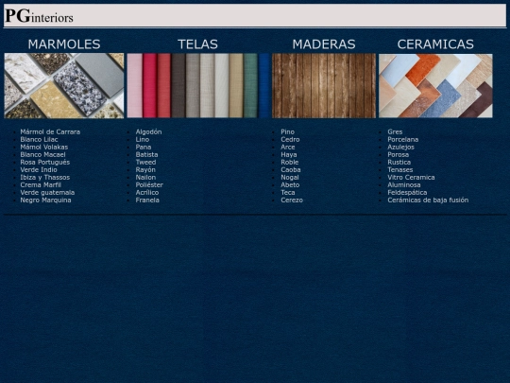
Task: Select Tenases ceramic entry
Action: [400, 169]
